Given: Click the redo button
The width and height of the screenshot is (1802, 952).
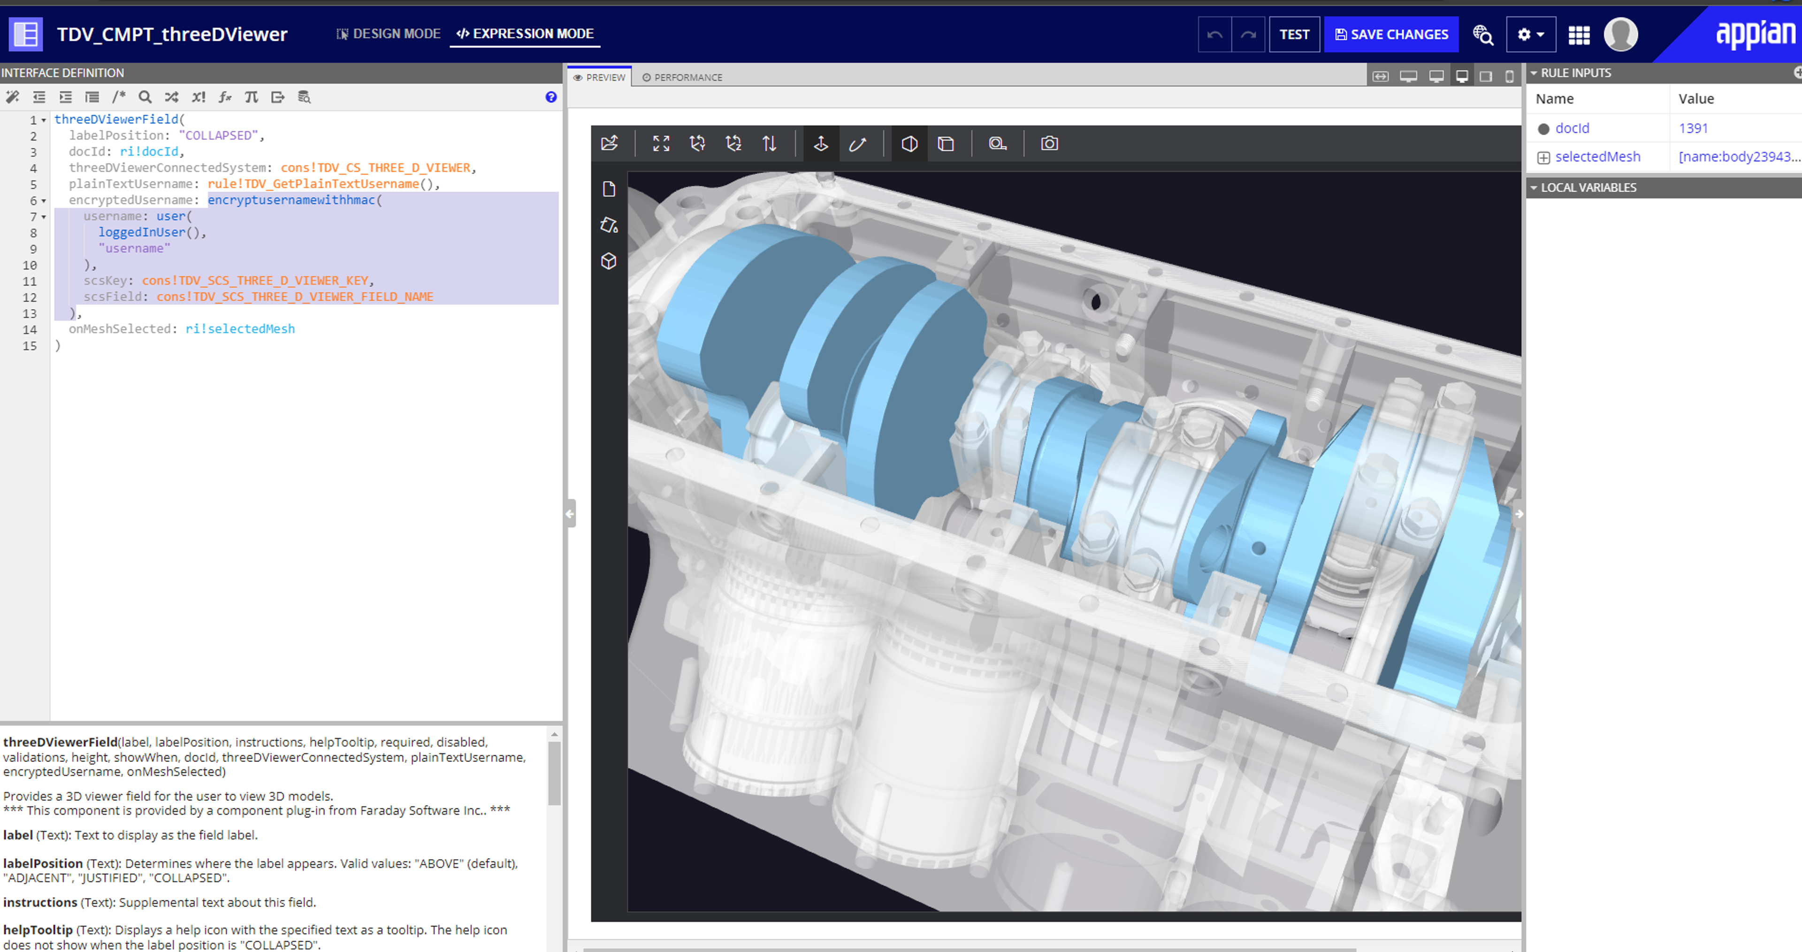Looking at the screenshot, I should [1248, 34].
